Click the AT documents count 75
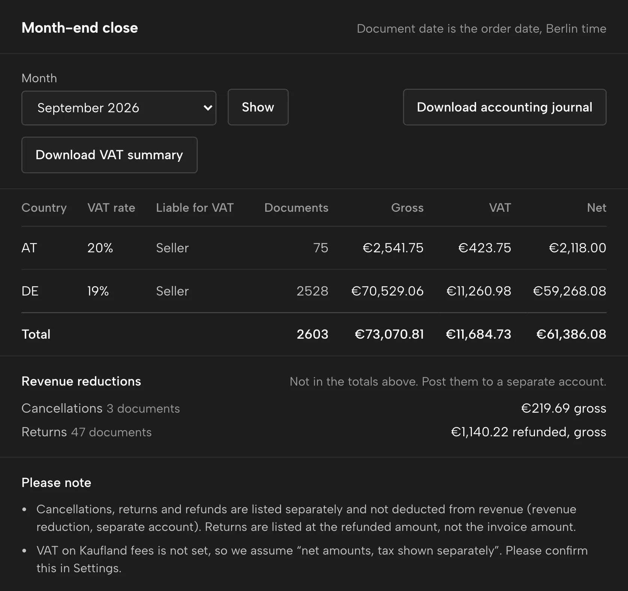This screenshot has width=628, height=591. click(320, 248)
